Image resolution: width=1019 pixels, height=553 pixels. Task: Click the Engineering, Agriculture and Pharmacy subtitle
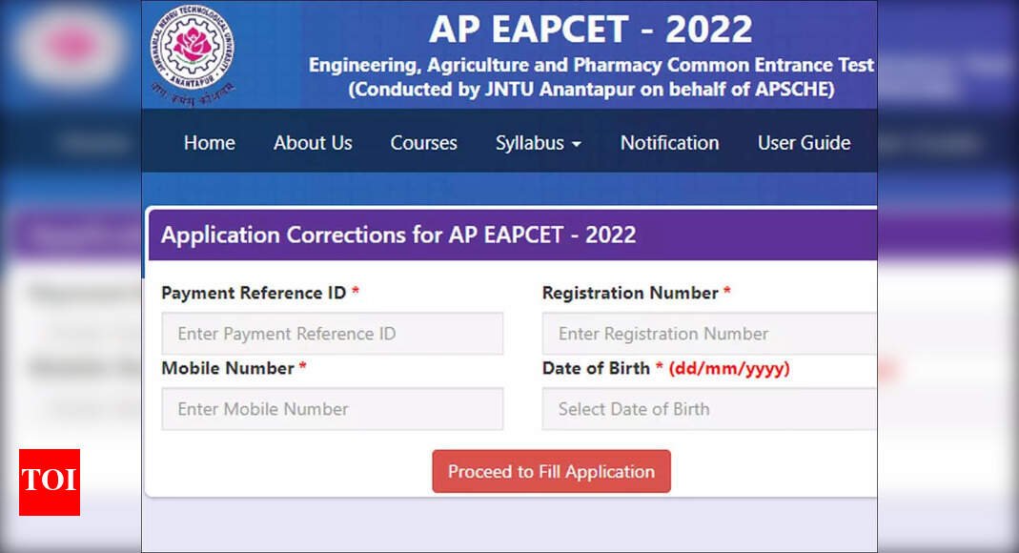(x=591, y=65)
